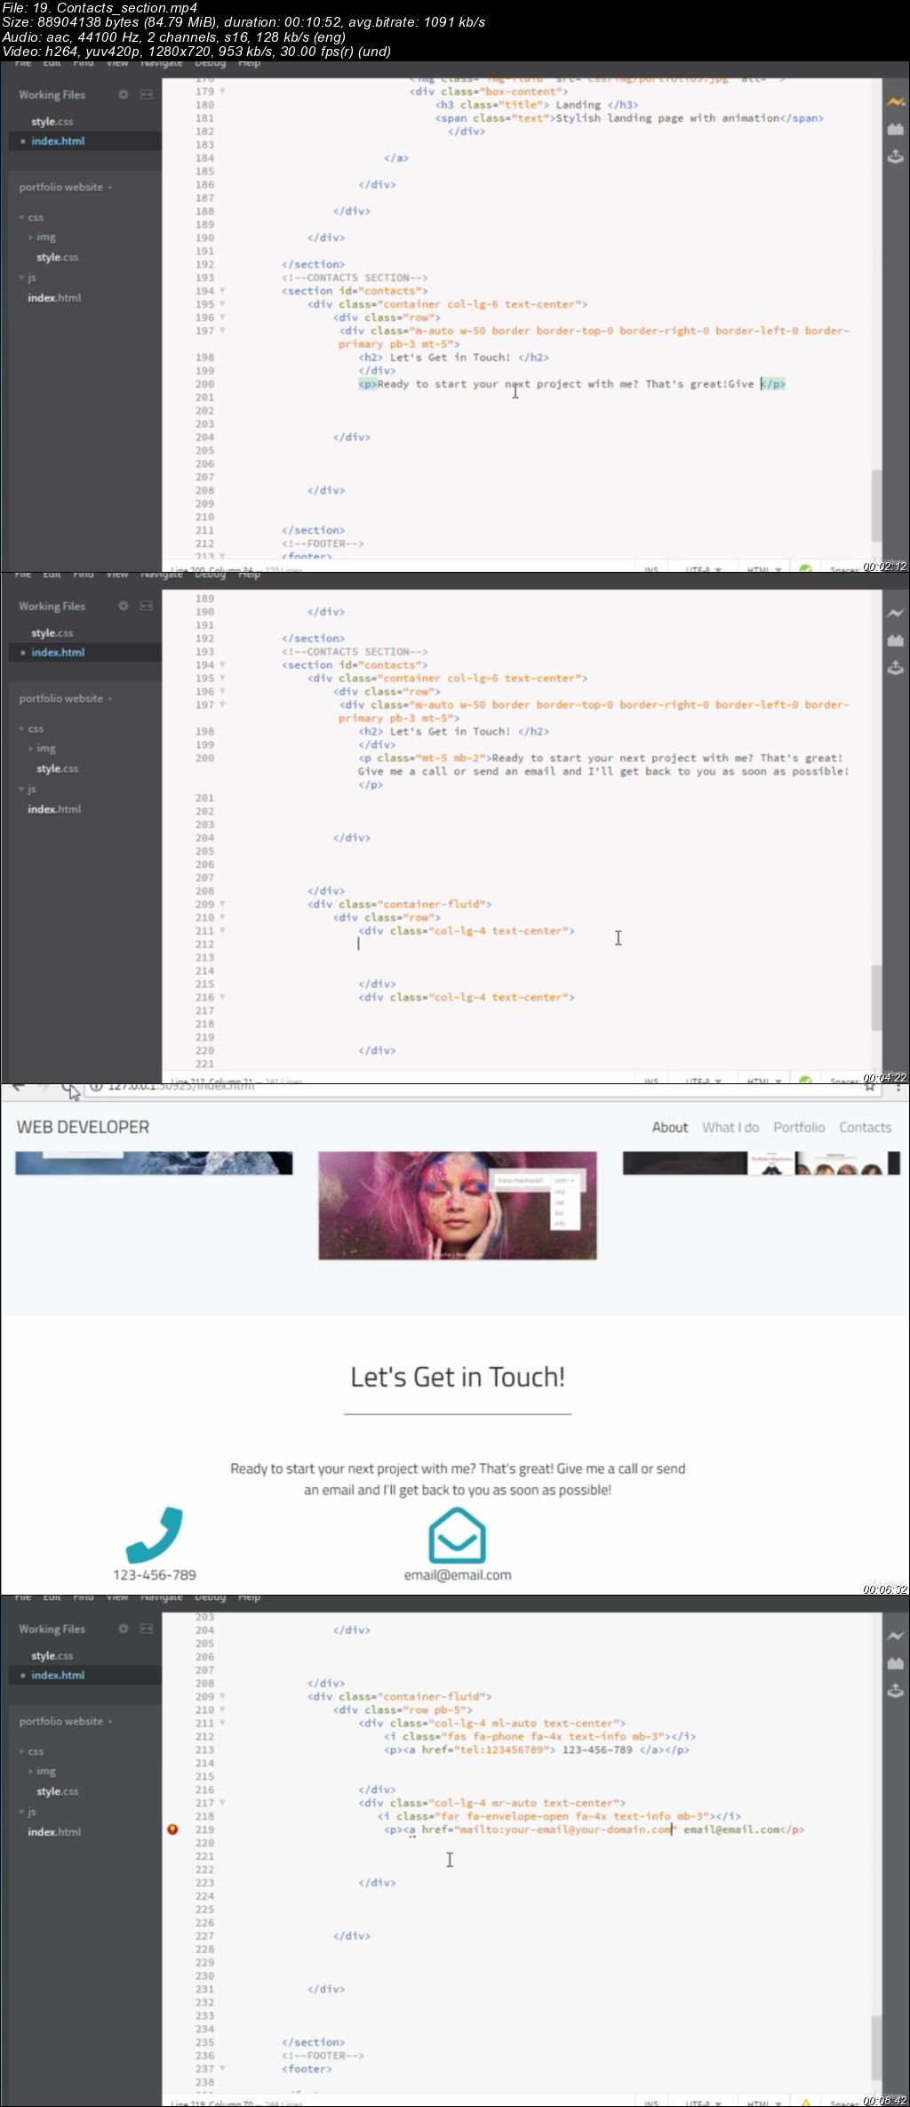Click the <!--FOOTER--> comment on line 236
The image size is (910, 2107).
click(323, 2055)
